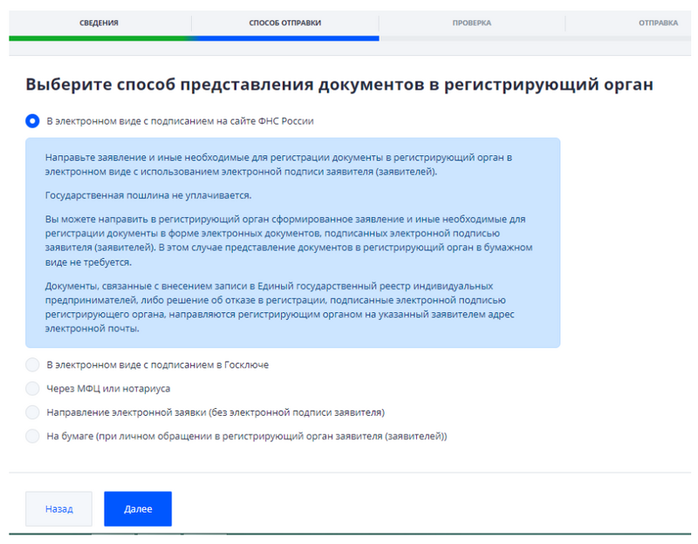Click paragraph starting 'Вы можете направить в регистрирующий'

(289, 241)
